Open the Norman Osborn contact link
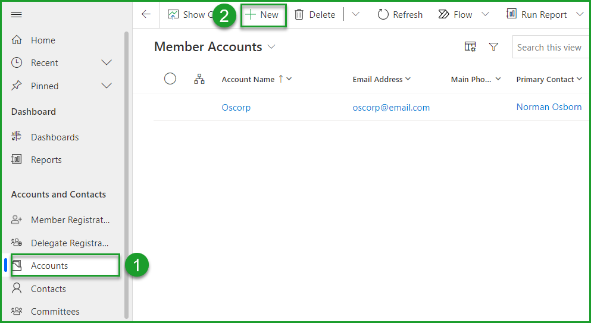The height and width of the screenshot is (323, 591). 549,108
